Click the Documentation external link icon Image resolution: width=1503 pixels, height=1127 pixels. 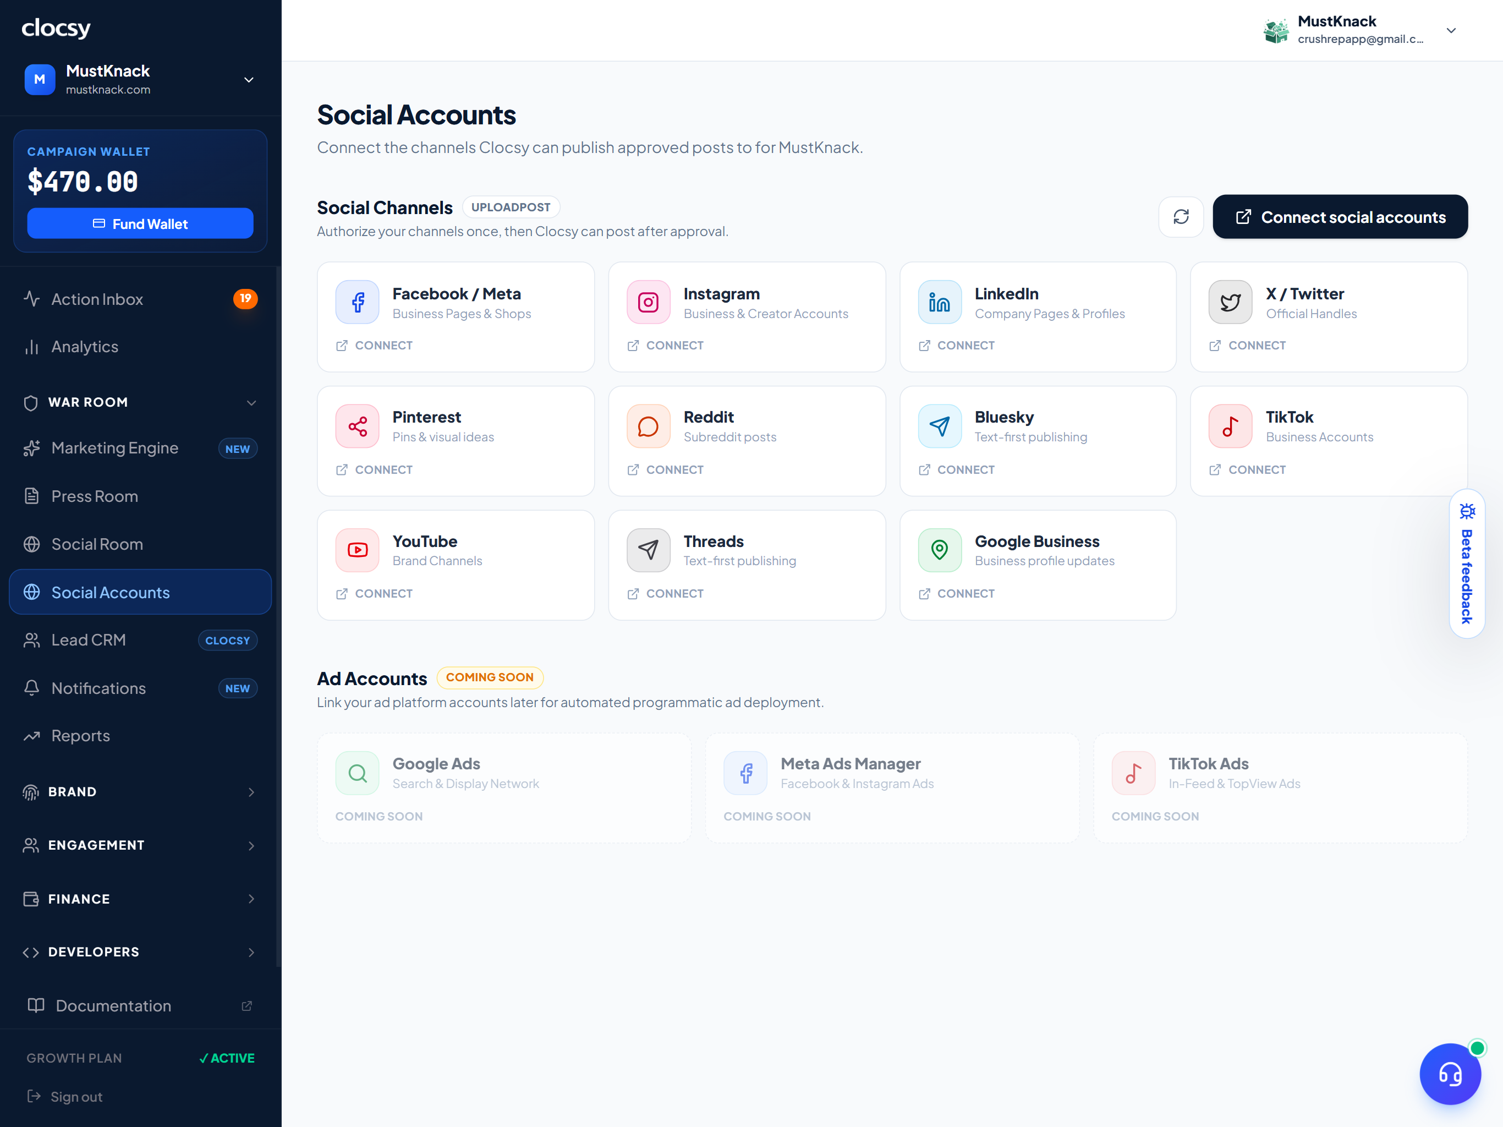[x=246, y=1005]
